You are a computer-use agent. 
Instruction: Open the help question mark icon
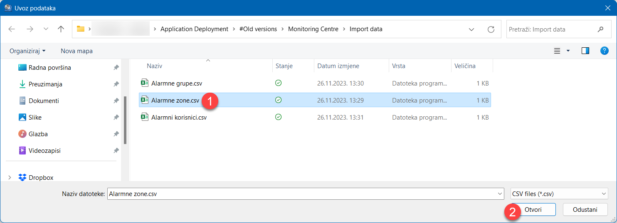605,51
